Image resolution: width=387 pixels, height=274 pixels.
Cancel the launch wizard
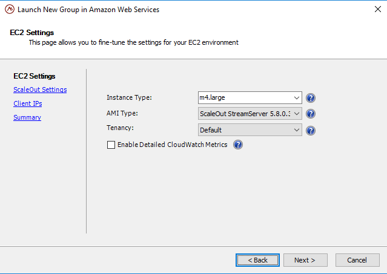[357, 260]
